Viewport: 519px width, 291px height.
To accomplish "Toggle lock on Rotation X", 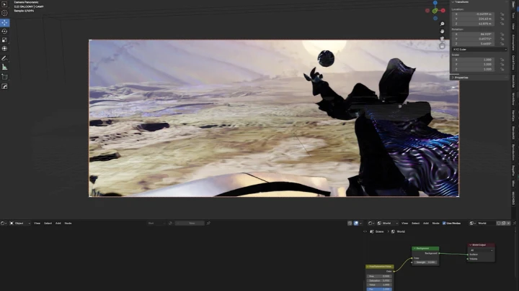I will click(x=502, y=34).
